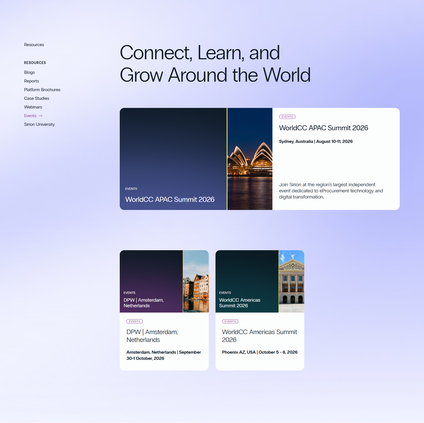Click 'Sydney, Australia | August 10-11, 2026' text
Viewport: 424px width, 423px height.
tap(316, 141)
